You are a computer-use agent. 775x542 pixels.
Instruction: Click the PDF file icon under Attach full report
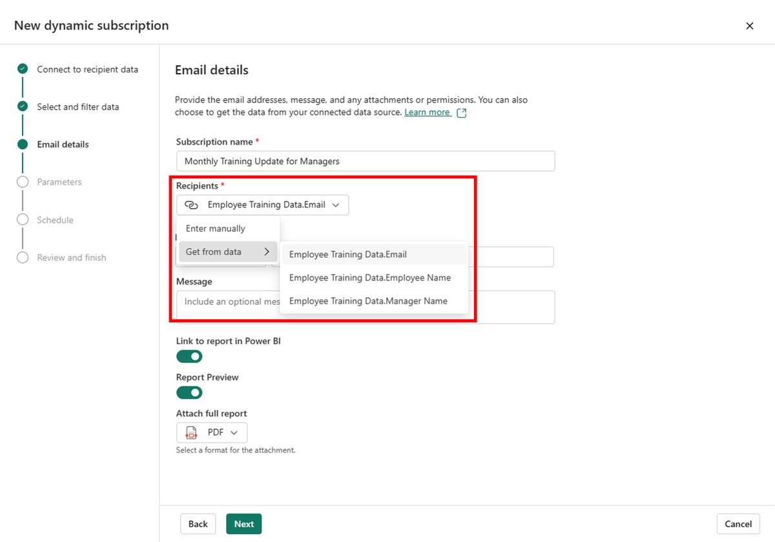pos(191,432)
